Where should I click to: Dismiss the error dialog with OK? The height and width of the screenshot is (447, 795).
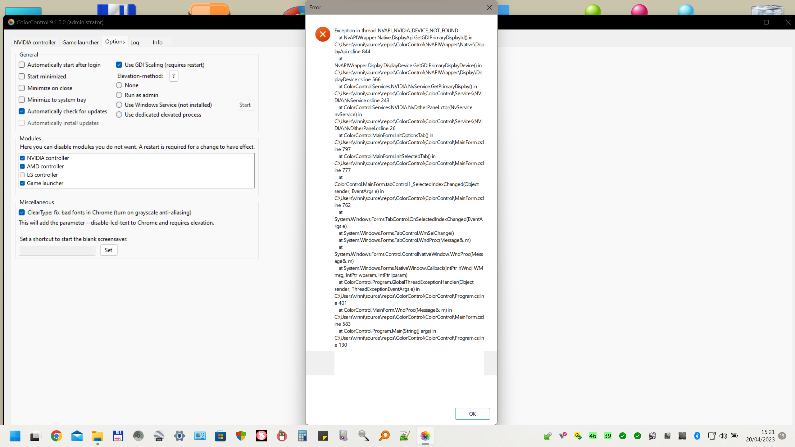(x=472, y=413)
